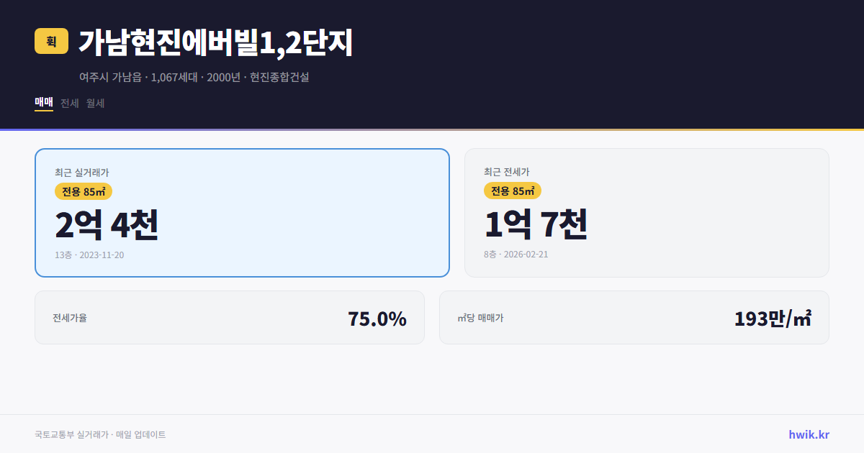Click the 현진종합건설 builder name
The width and height of the screenshot is (864, 453).
[x=279, y=77]
